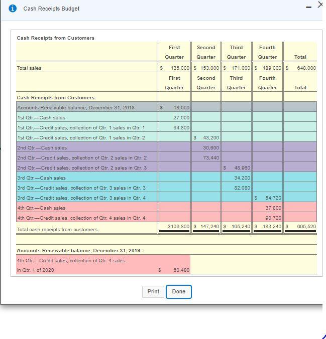Click the 64,800 value

pos(181,127)
